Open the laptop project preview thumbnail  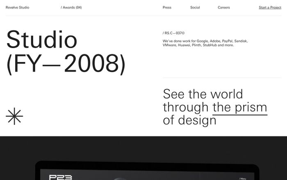(148, 173)
